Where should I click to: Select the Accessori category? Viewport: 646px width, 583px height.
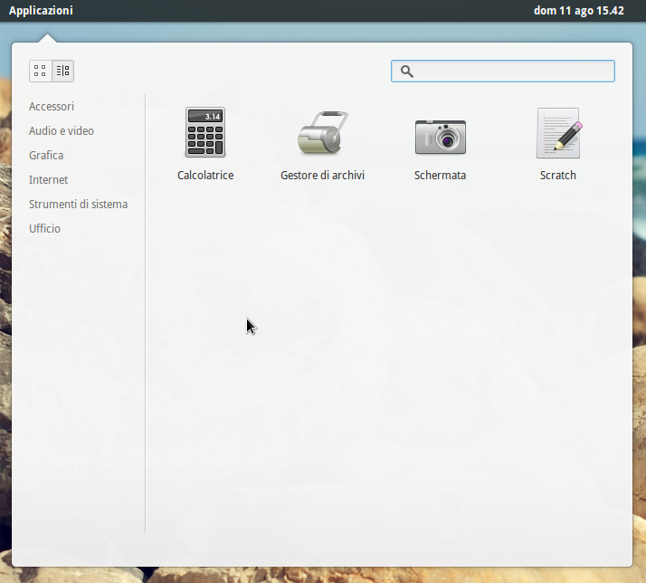coord(52,107)
